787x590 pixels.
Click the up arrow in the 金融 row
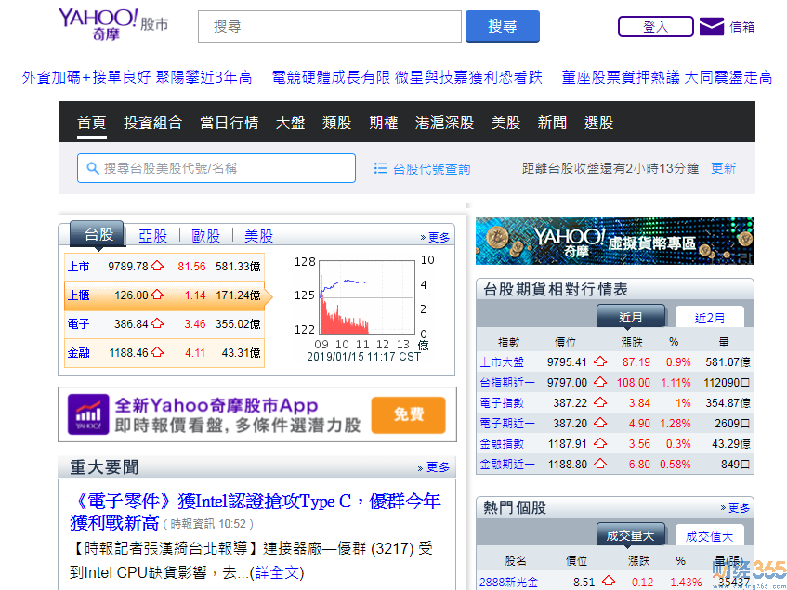click(x=157, y=353)
